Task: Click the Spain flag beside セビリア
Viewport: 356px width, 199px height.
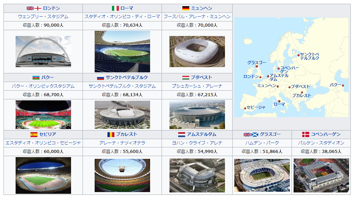Action: (x=34, y=135)
